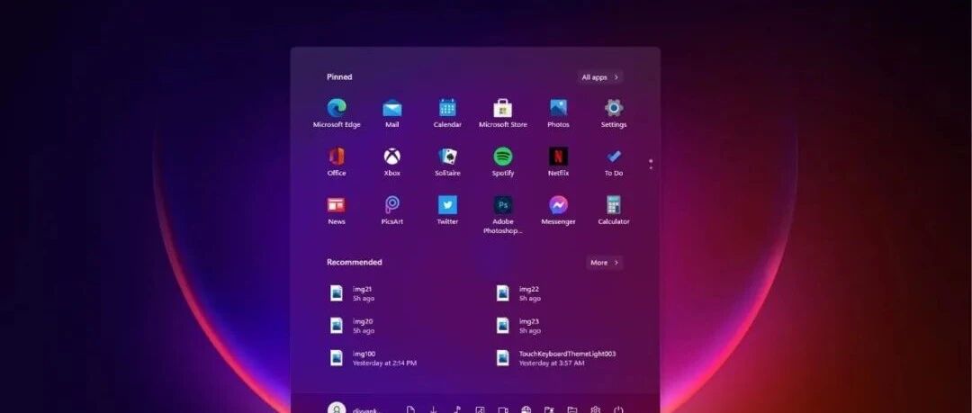Show More recommended items
Viewport: 972px width, 413px height.
(x=605, y=263)
